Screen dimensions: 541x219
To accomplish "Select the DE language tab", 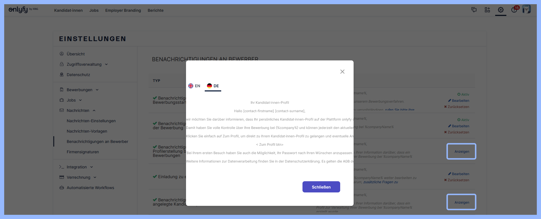I will tap(213, 86).
